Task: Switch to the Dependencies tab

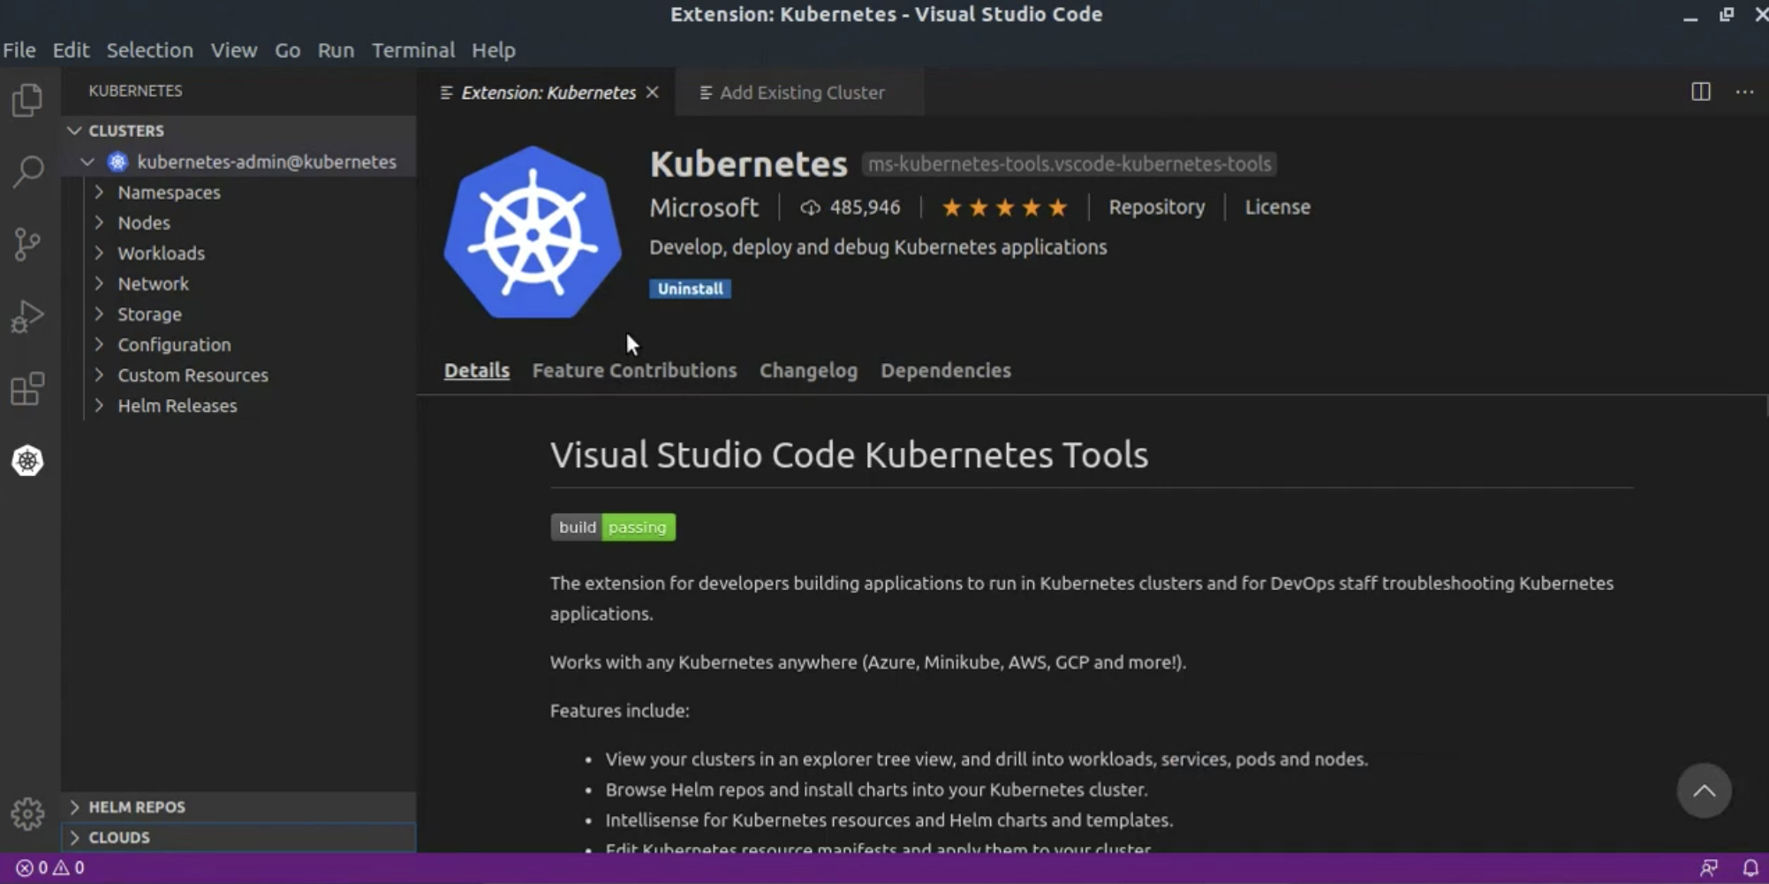Action: [x=946, y=371]
